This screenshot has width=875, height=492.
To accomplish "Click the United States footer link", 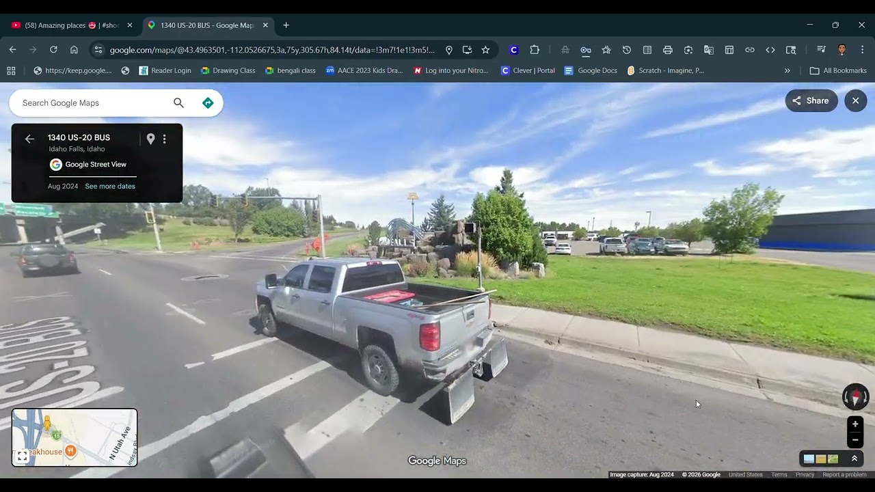I will pyautogui.click(x=745, y=475).
